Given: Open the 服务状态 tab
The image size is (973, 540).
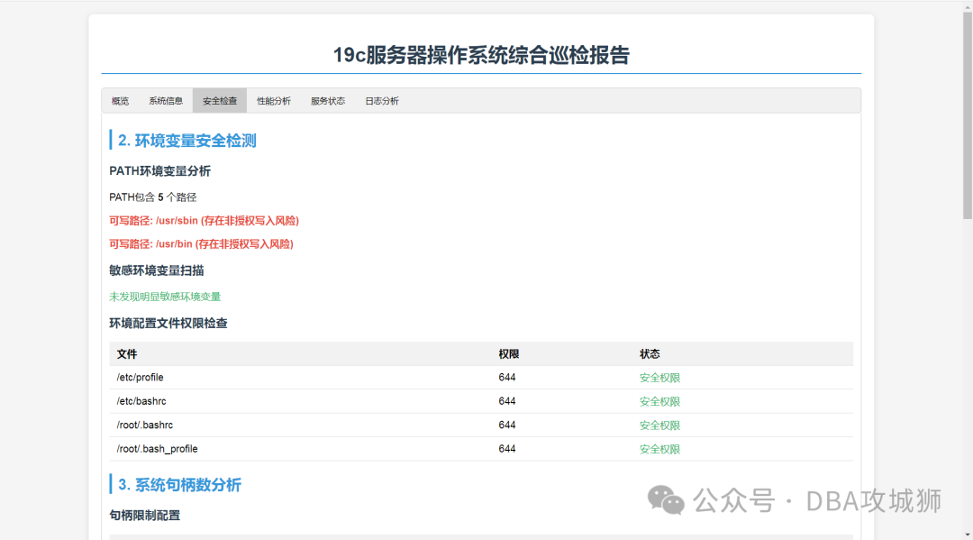Looking at the screenshot, I should point(328,101).
